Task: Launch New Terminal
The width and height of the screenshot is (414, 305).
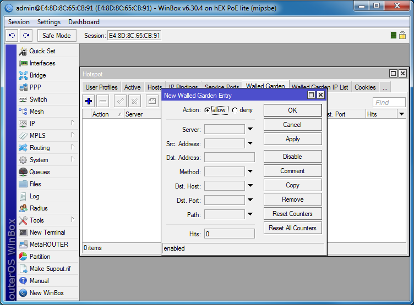Action: [x=48, y=232]
